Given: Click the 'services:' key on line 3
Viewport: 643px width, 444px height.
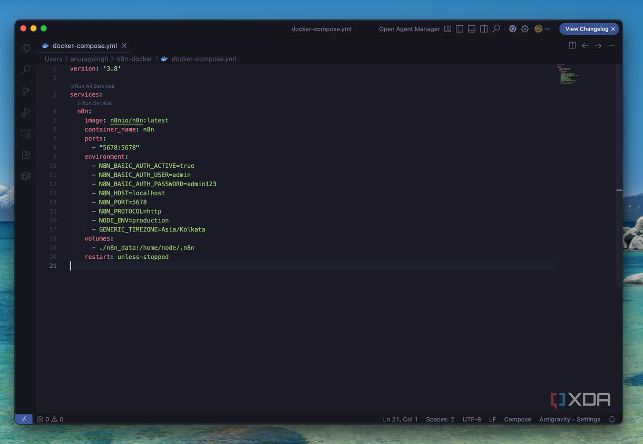Looking at the screenshot, I should point(86,95).
